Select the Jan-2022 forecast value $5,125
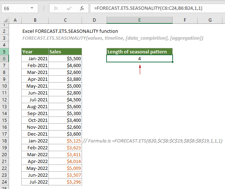Image resolution: width=225 pixels, height=189 pixels. (65, 141)
